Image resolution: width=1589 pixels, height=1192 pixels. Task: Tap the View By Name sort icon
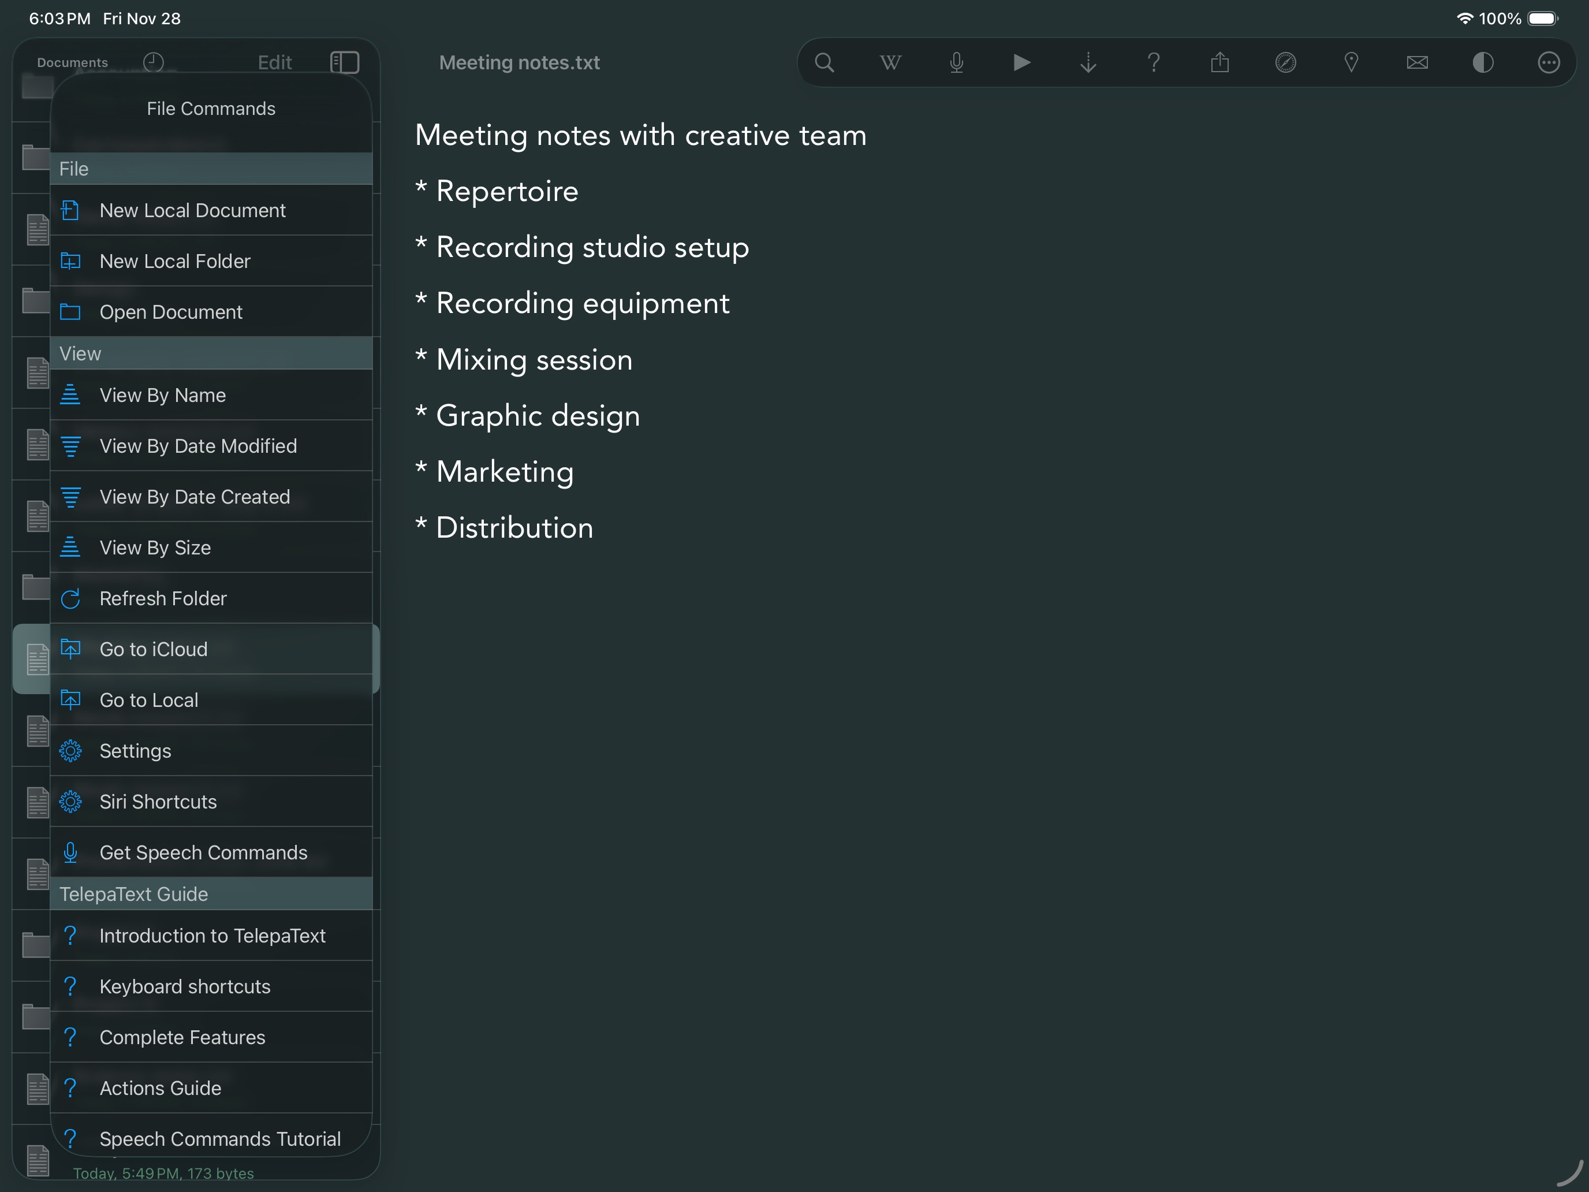pos(70,394)
